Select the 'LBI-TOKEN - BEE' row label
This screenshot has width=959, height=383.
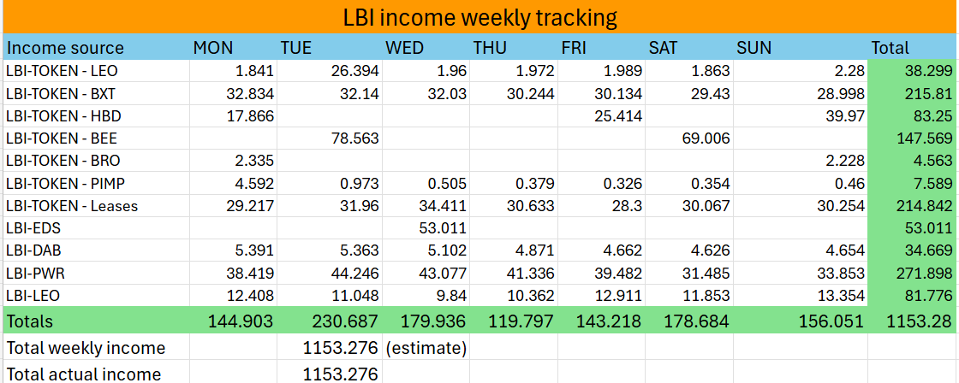(x=96, y=138)
